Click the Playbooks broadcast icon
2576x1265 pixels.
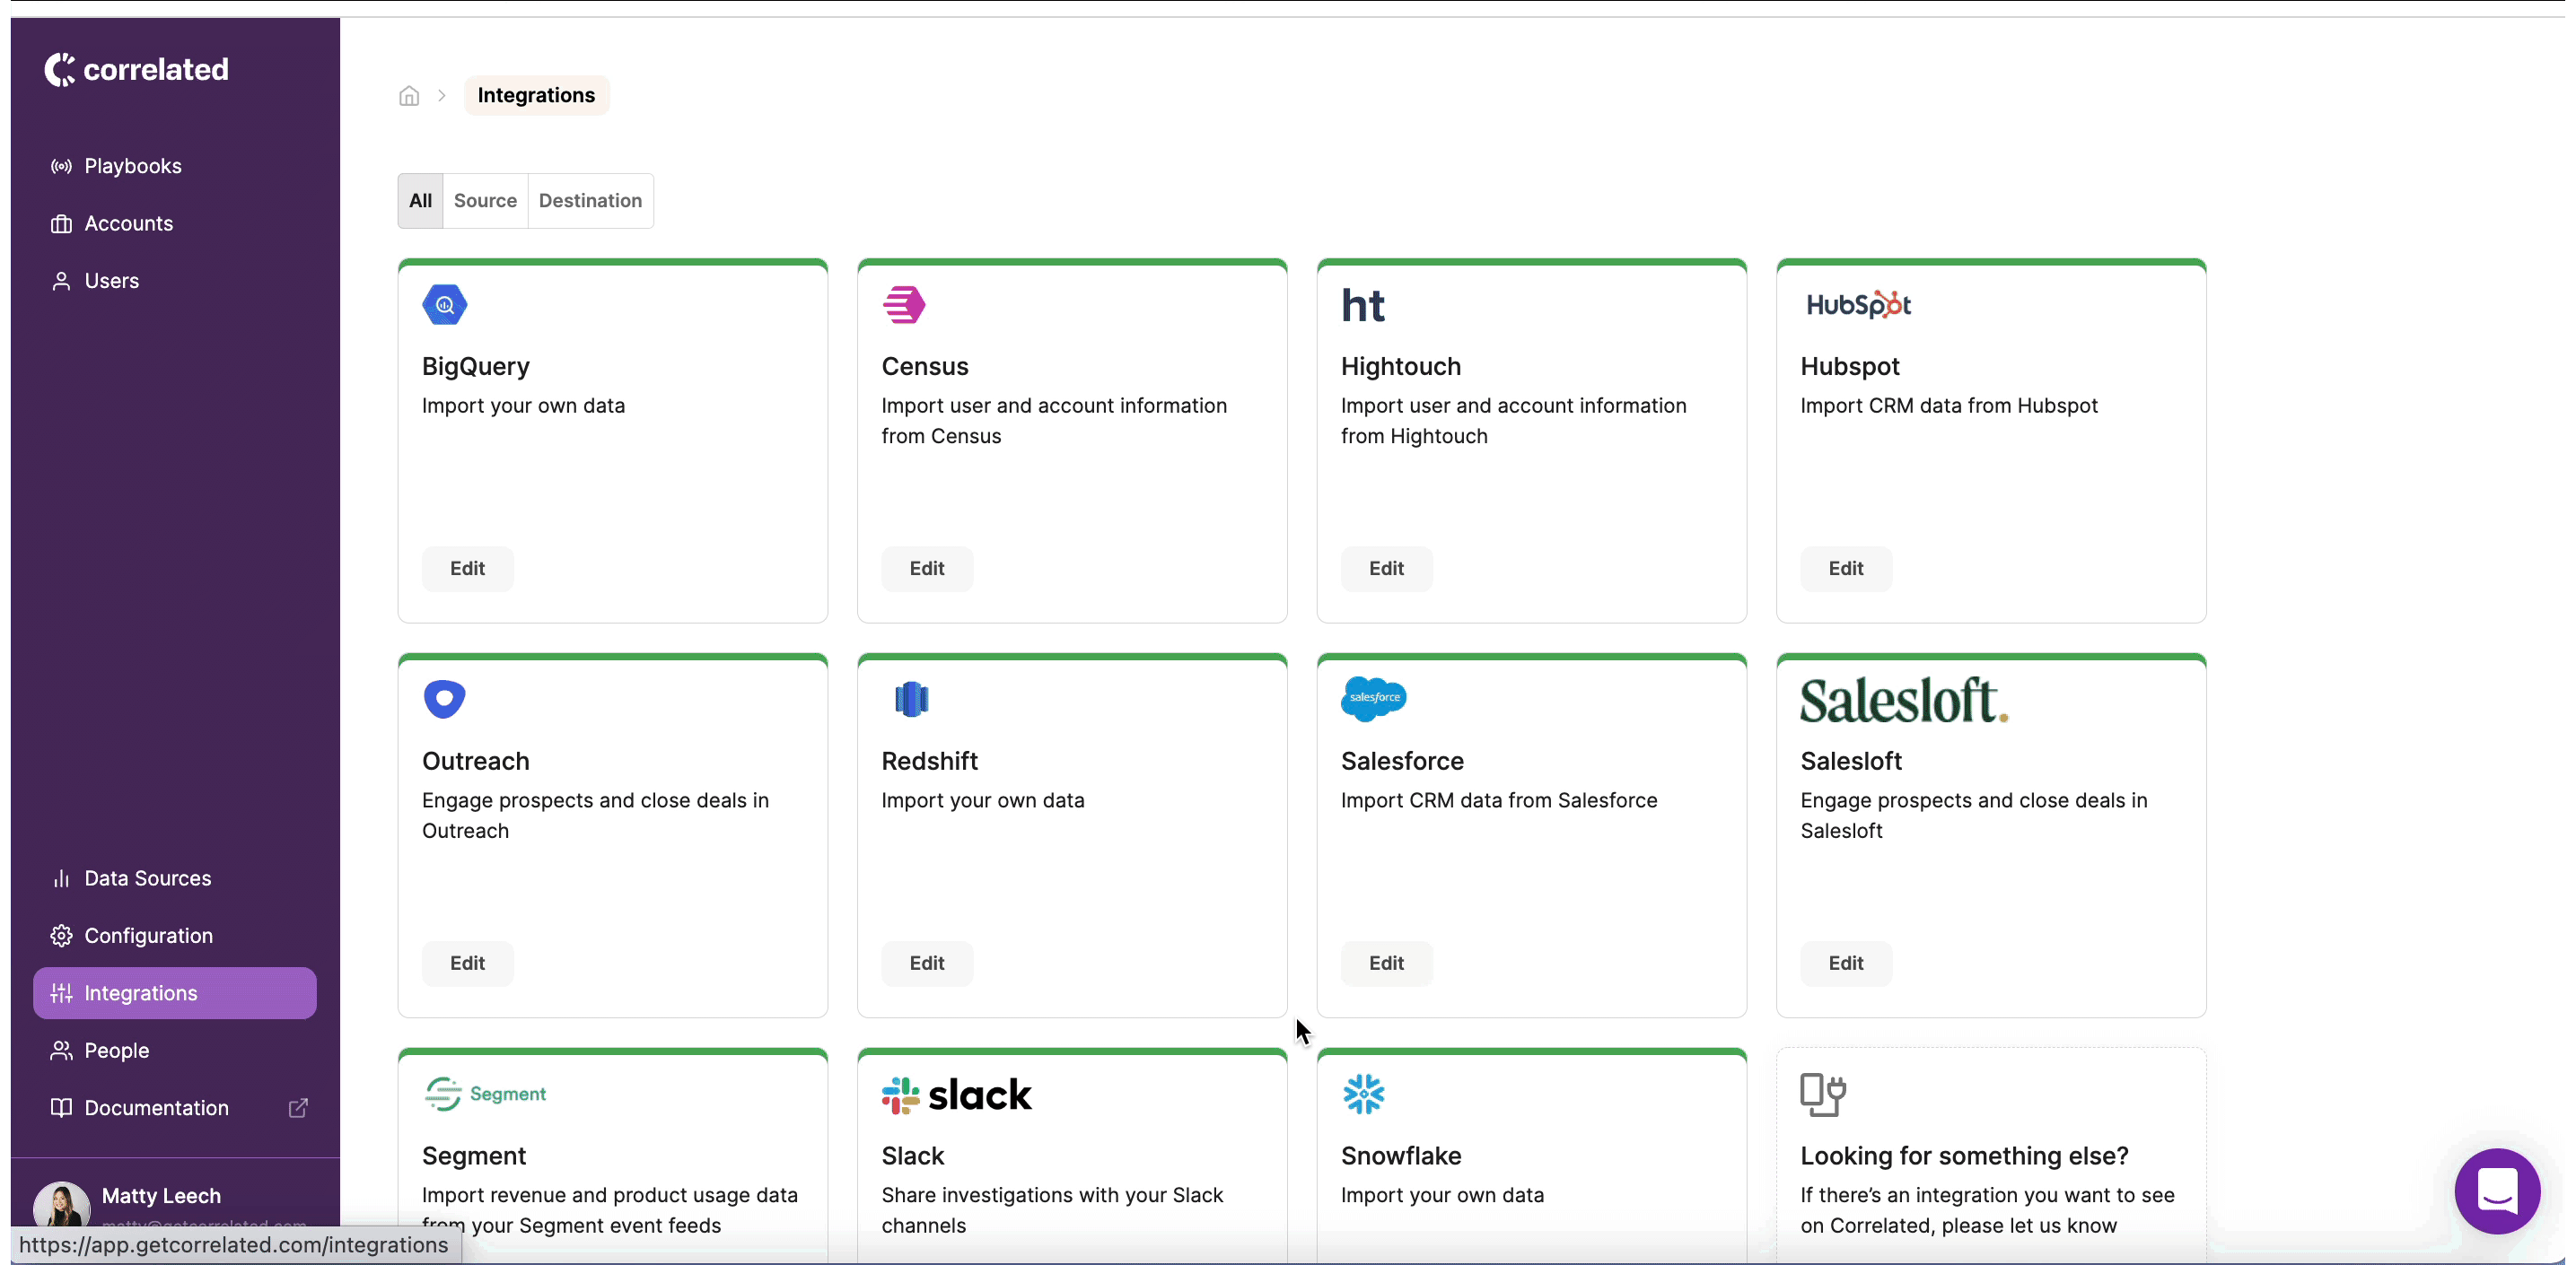click(x=61, y=166)
